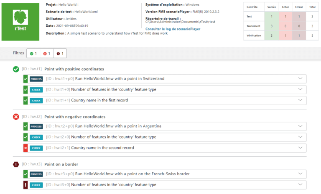
Task: Click the project name Hello World !
Action: 69,5
